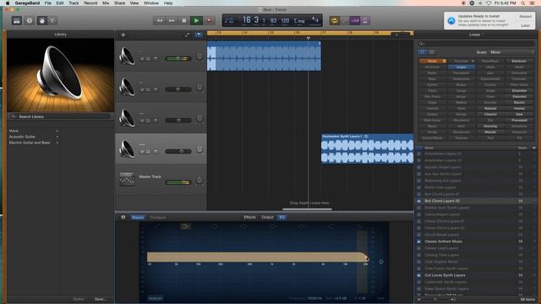Click the Master Track pan knob

[x=199, y=180]
